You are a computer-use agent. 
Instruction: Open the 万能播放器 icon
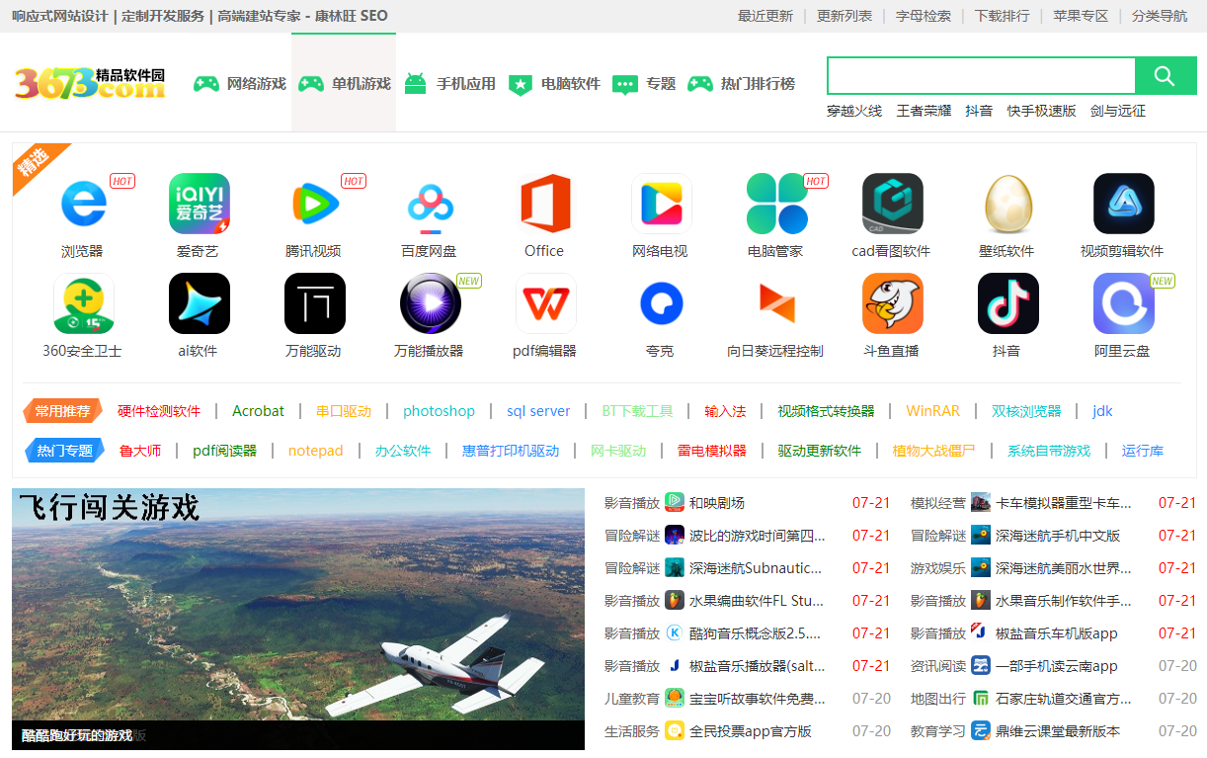pyautogui.click(x=430, y=303)
